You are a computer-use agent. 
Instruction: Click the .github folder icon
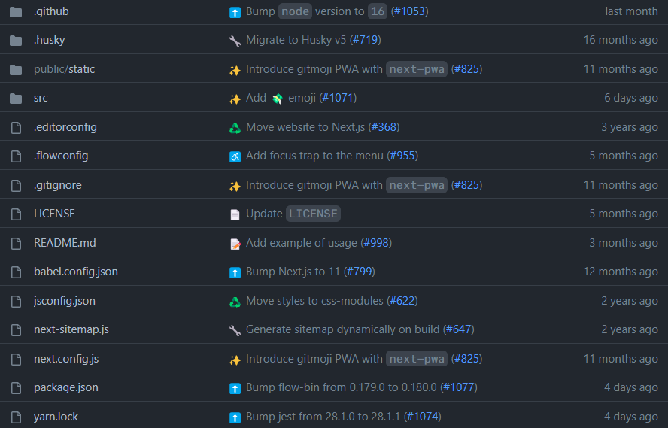[16, 11]
